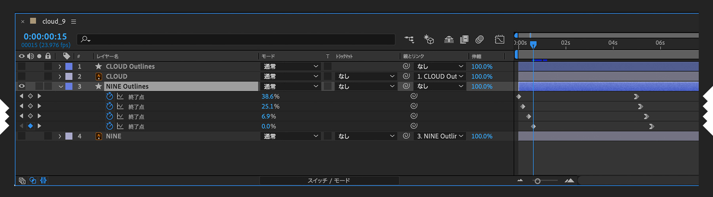This screenshot has width=713, height=197.
Task: Open the composition mini-flowchart
Action: coord(409,39)
